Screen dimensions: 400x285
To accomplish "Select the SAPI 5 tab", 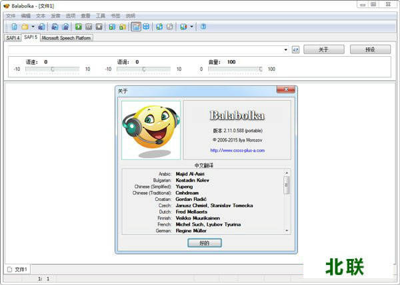I will (31, 37).
